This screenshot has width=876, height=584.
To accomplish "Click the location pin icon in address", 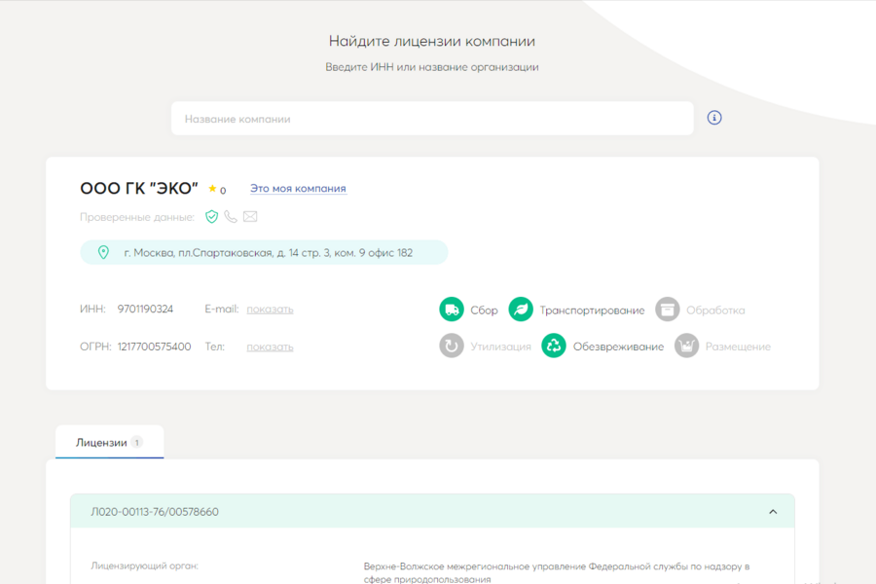I will coord(103,253).
